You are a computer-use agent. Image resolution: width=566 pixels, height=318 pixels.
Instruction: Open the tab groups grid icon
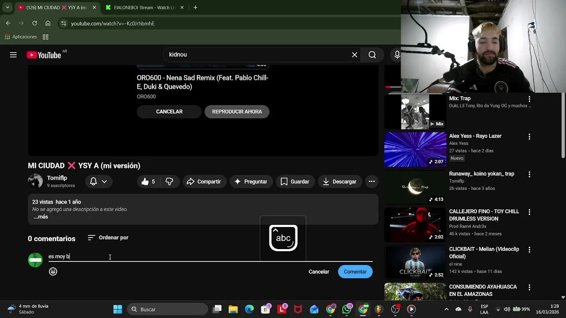tap(46, 37)
